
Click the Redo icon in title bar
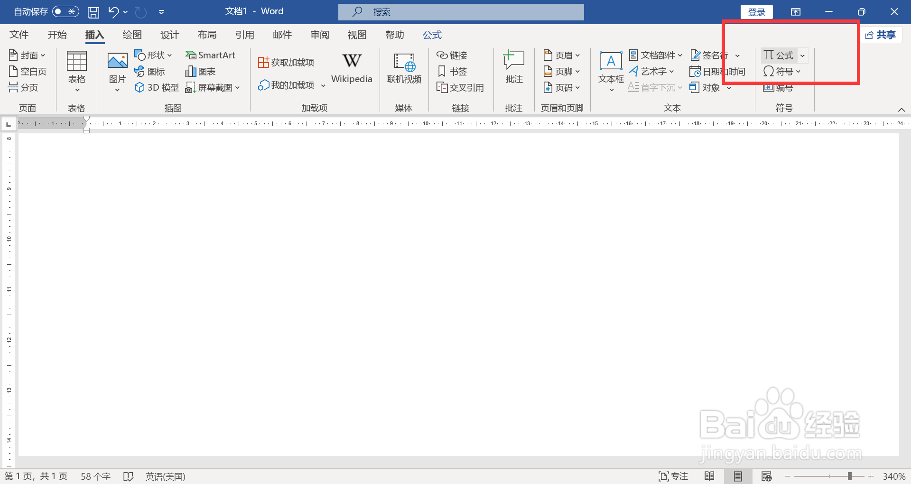pyautogui.click(x=141, y=12)
